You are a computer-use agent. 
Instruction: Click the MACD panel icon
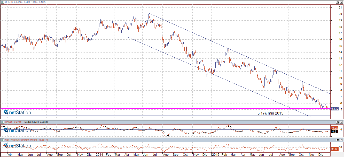click(x=2, y=122)
